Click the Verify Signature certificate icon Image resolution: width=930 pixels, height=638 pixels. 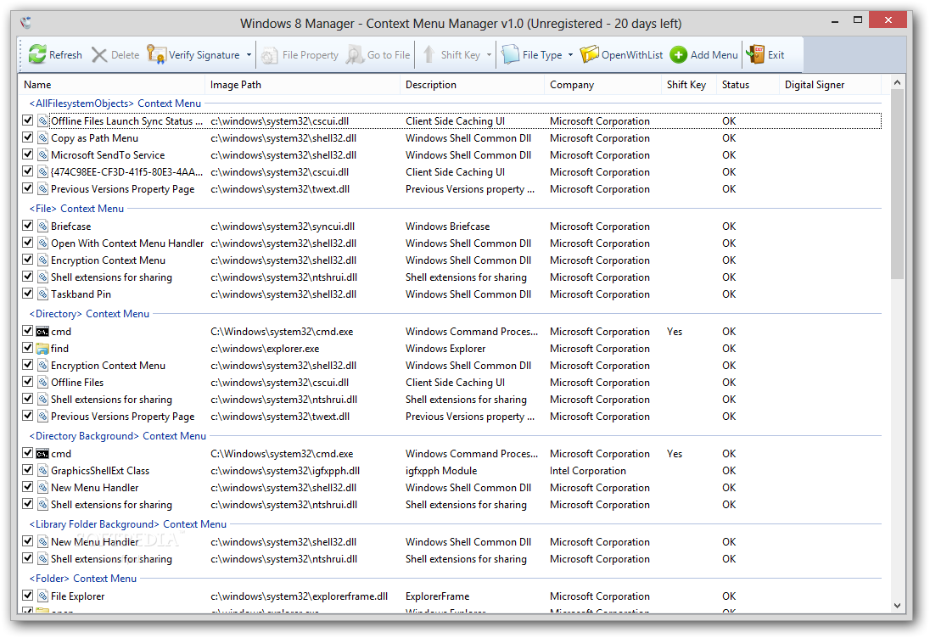pos(156,54)
